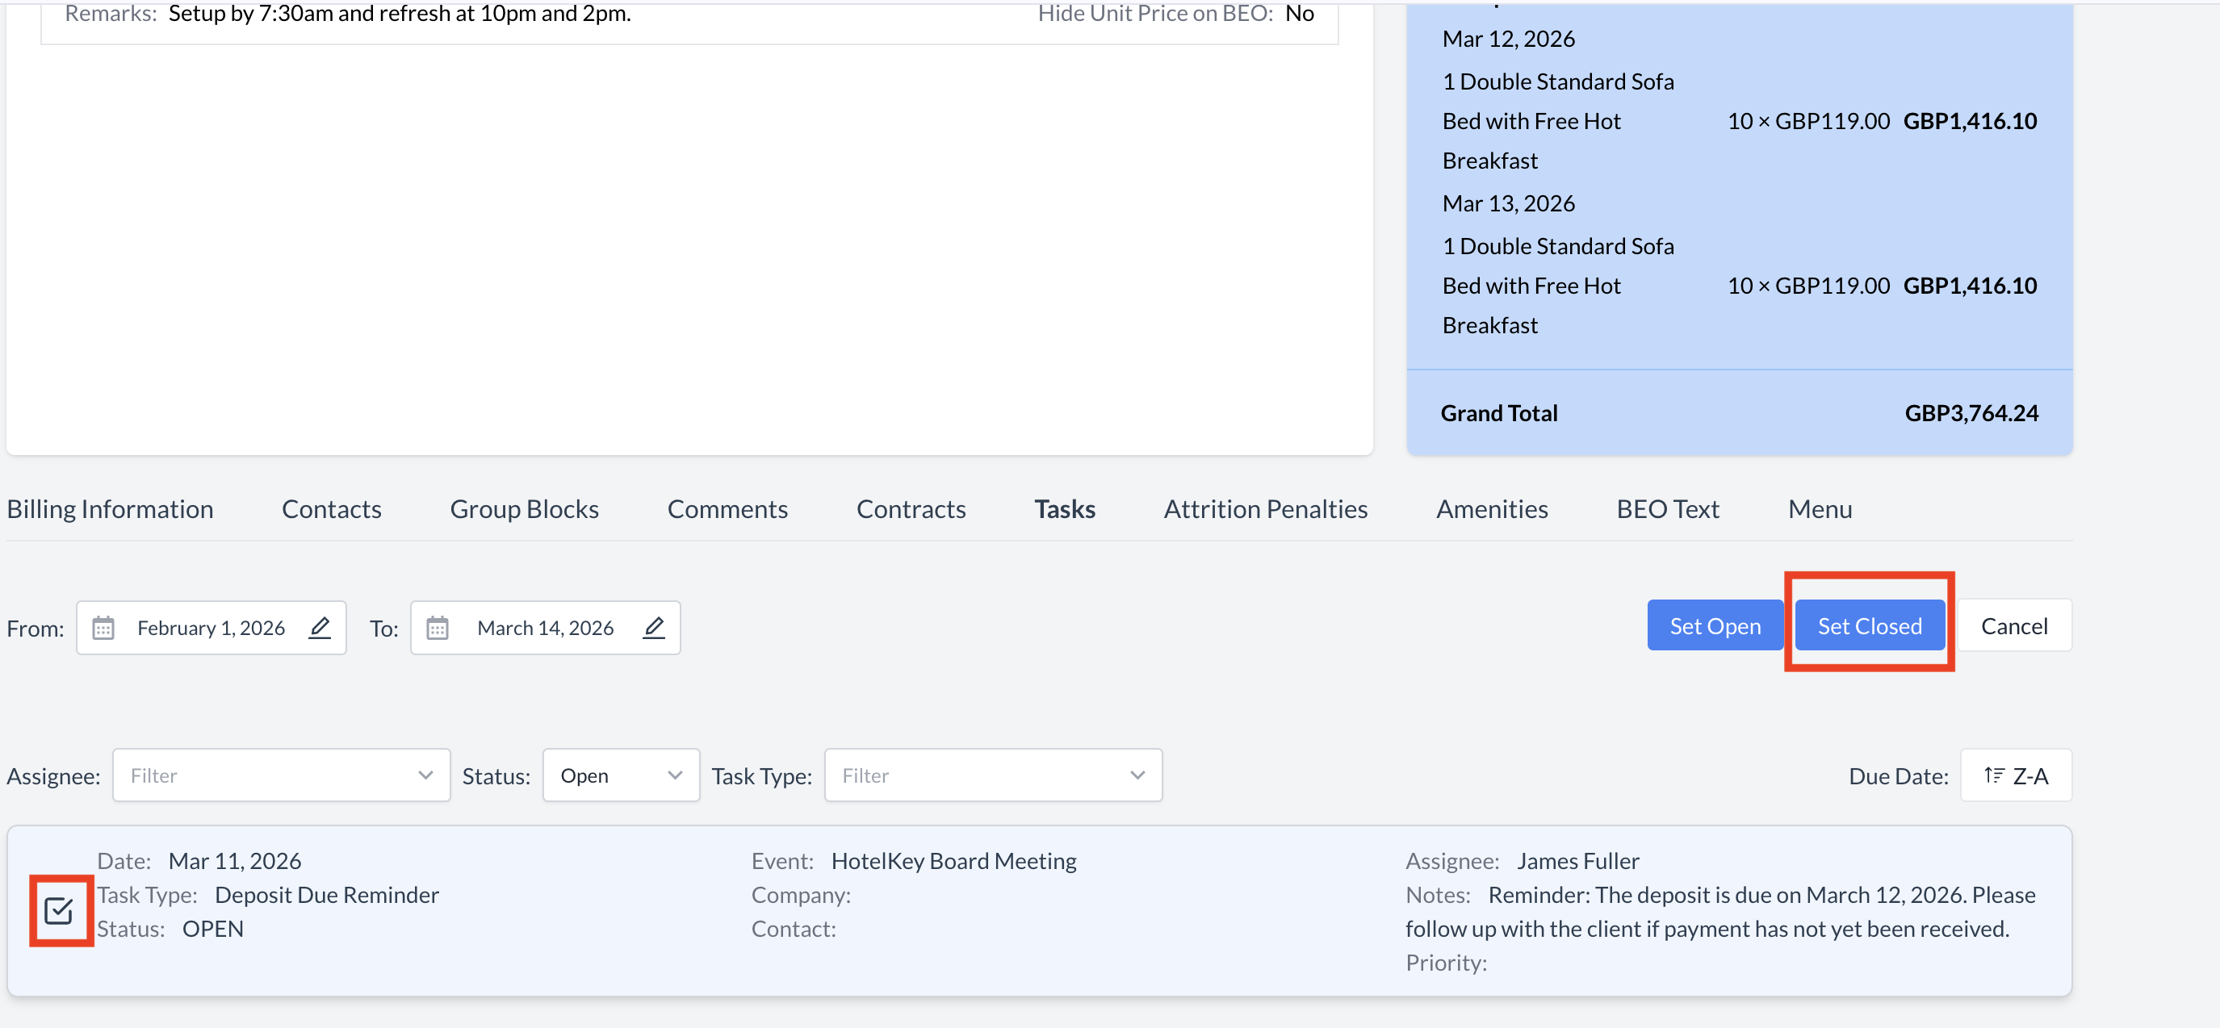Viewport: 2220px width, 1028px height.
Task: Expand the Assignee filter dropdown
Action: point(281,775)
